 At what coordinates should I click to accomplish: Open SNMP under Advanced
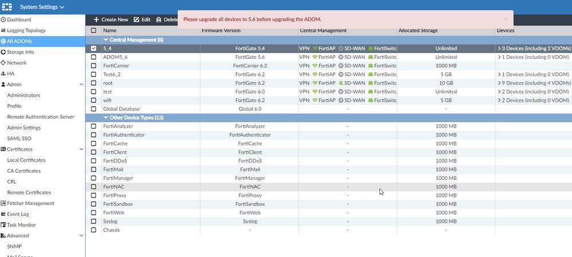coord(14,247)
